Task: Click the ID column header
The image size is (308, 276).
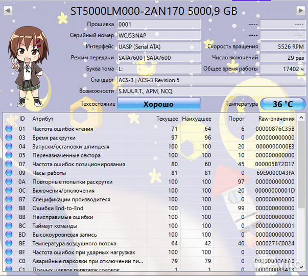Action: coord(22,119)
